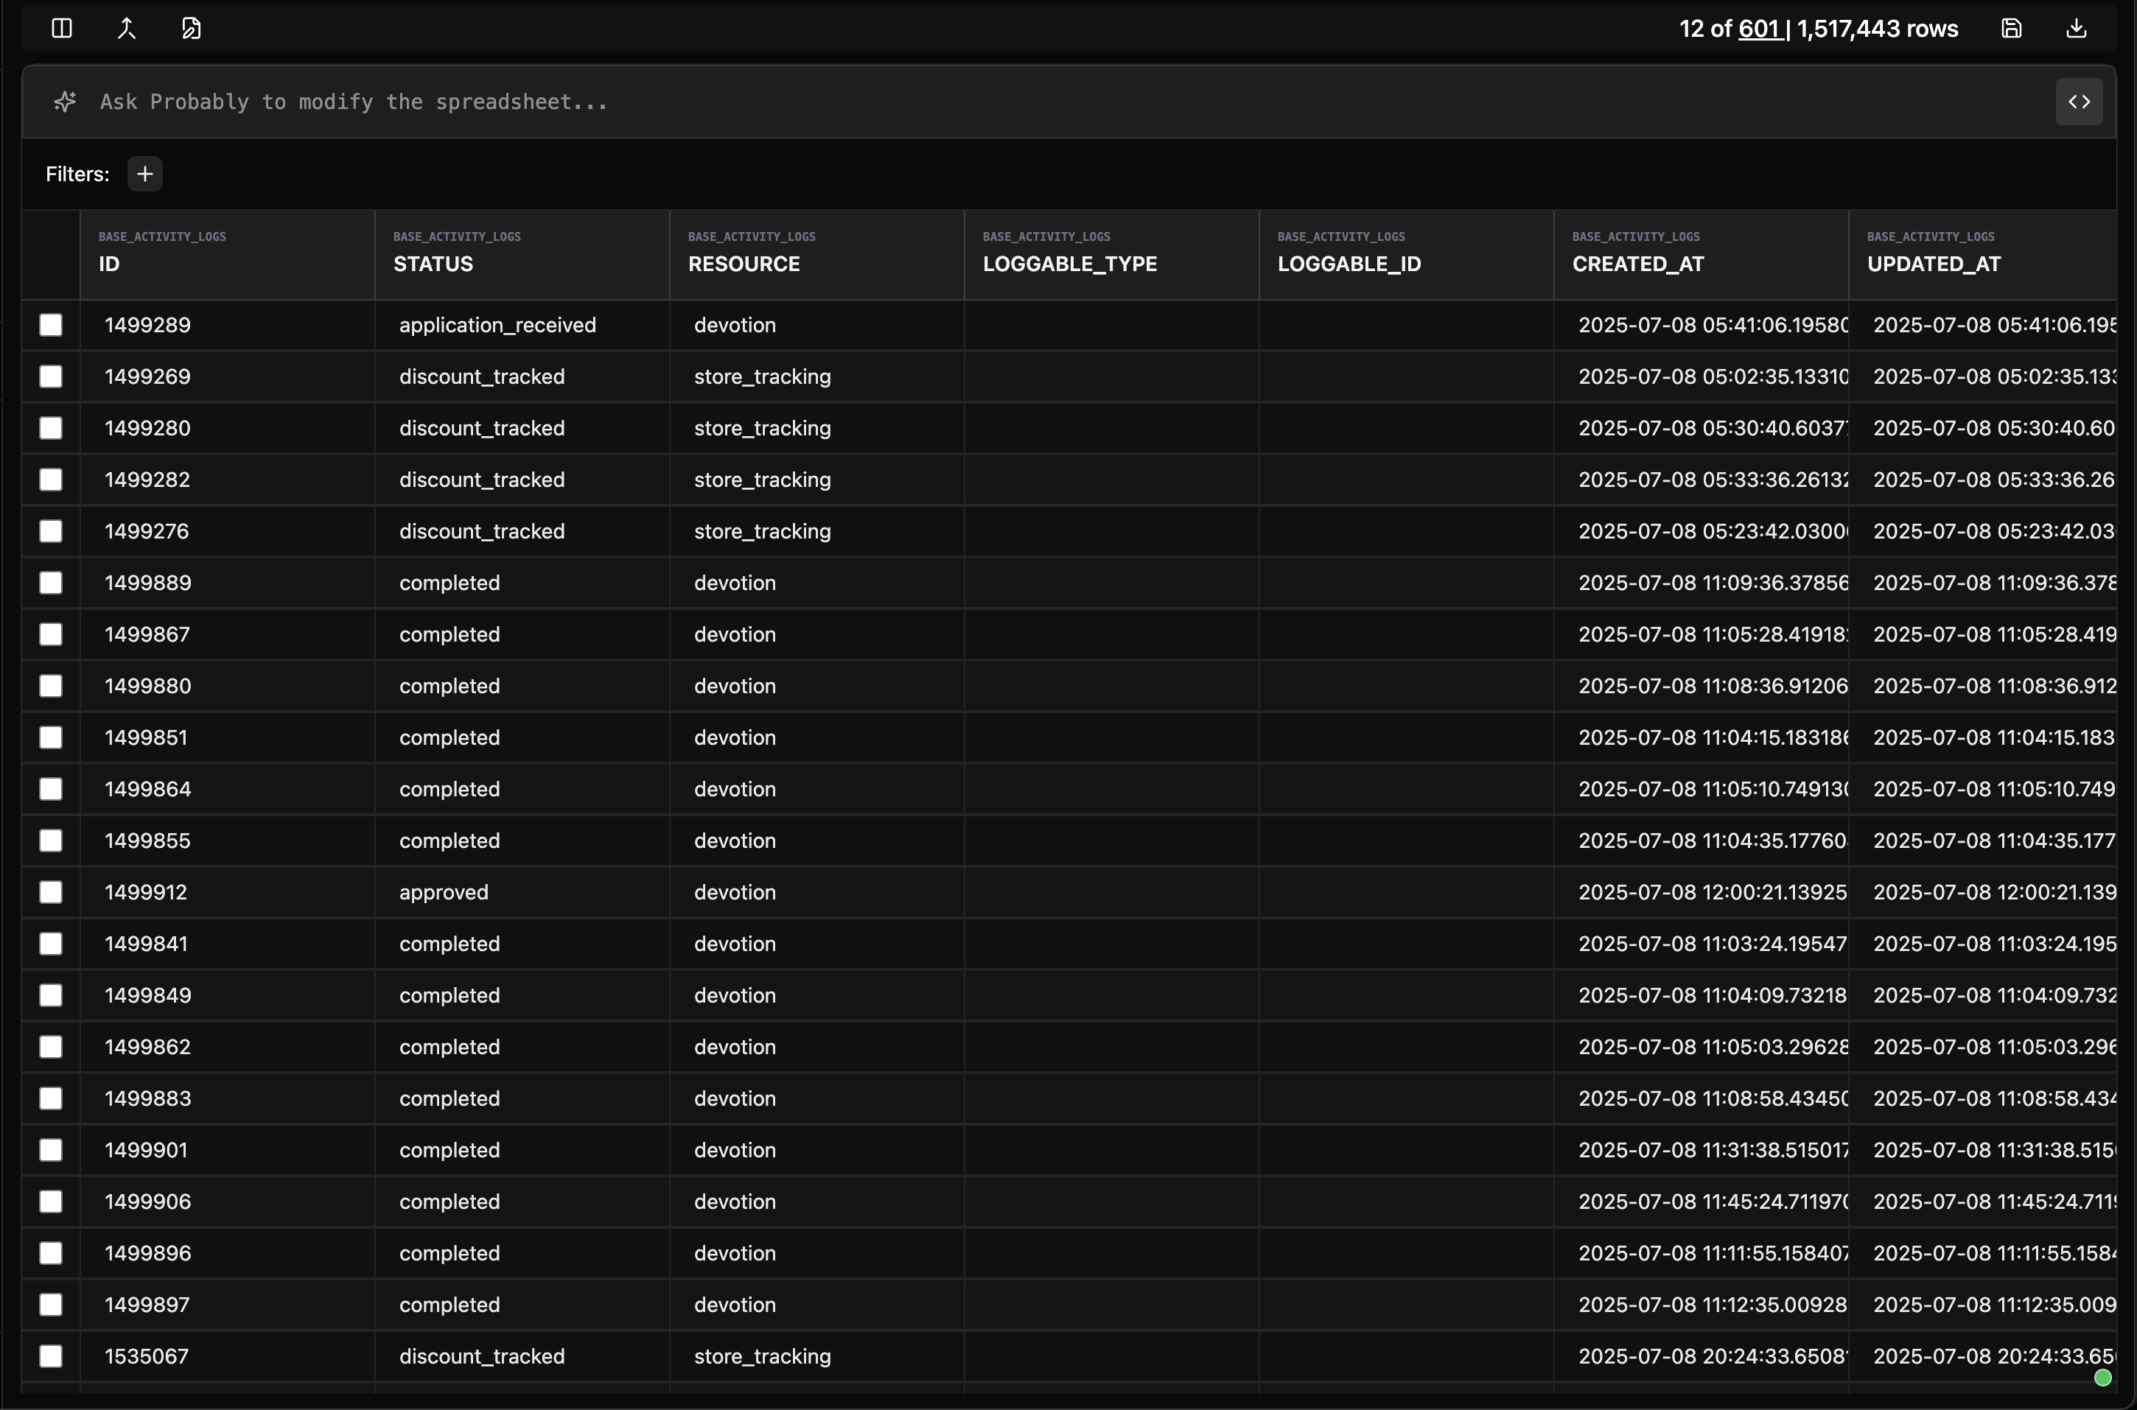Open the edit file icon in toolbar
This screenshot has width=2137, height=1410.
click(192, 28)
